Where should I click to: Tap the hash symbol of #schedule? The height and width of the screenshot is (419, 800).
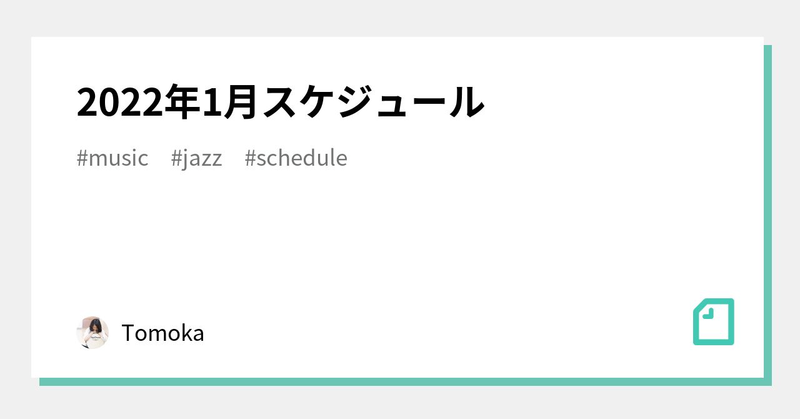click(250, 158)
